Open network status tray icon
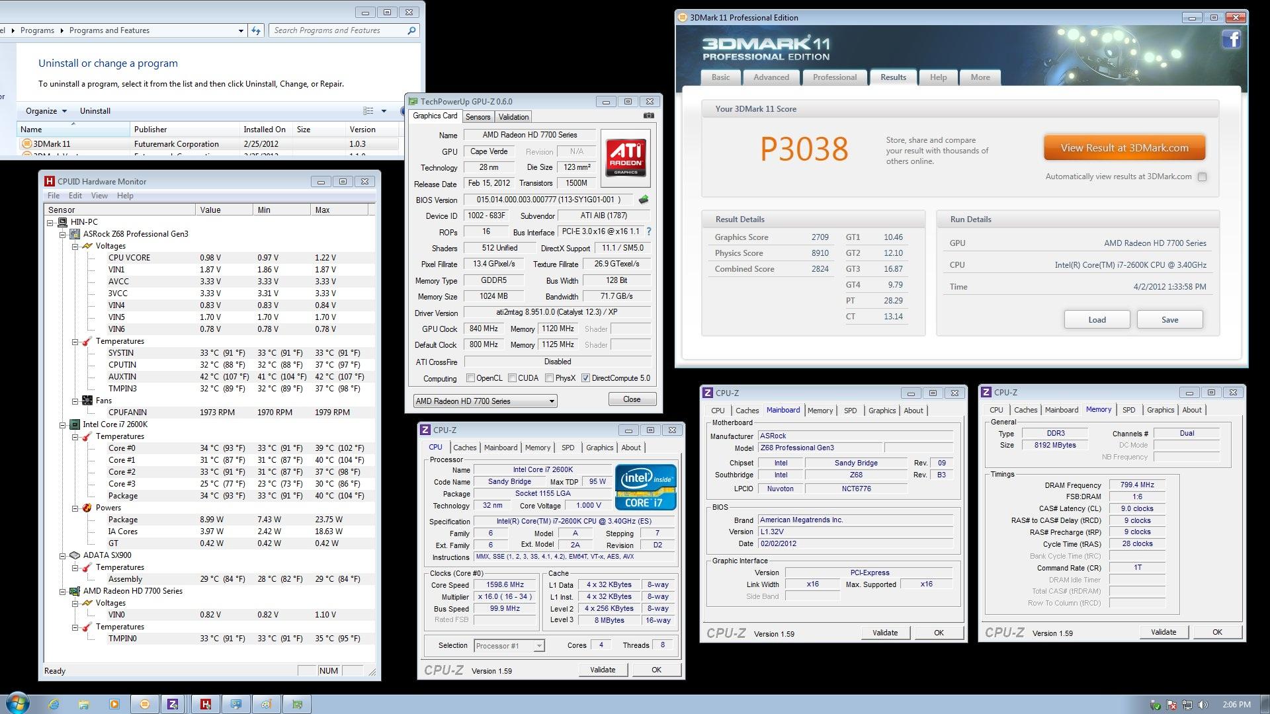The image size is (1270, 714). [1187, 705]
